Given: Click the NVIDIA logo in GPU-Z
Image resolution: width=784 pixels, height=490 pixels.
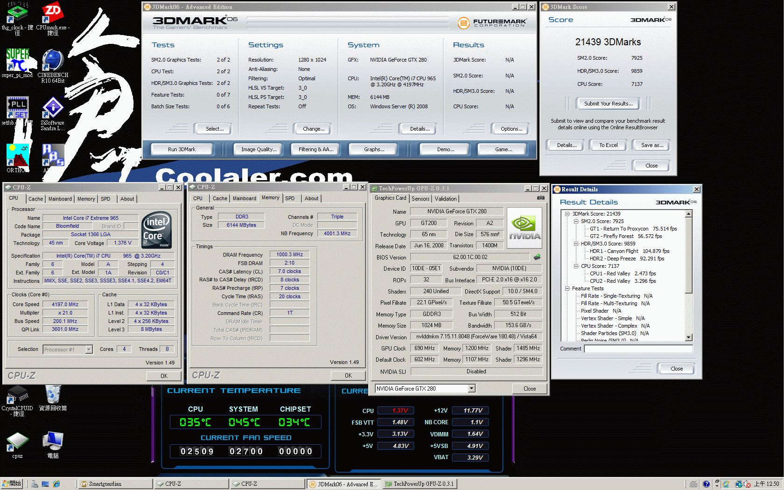Looking at the screenshot, I should pos(525,228).
